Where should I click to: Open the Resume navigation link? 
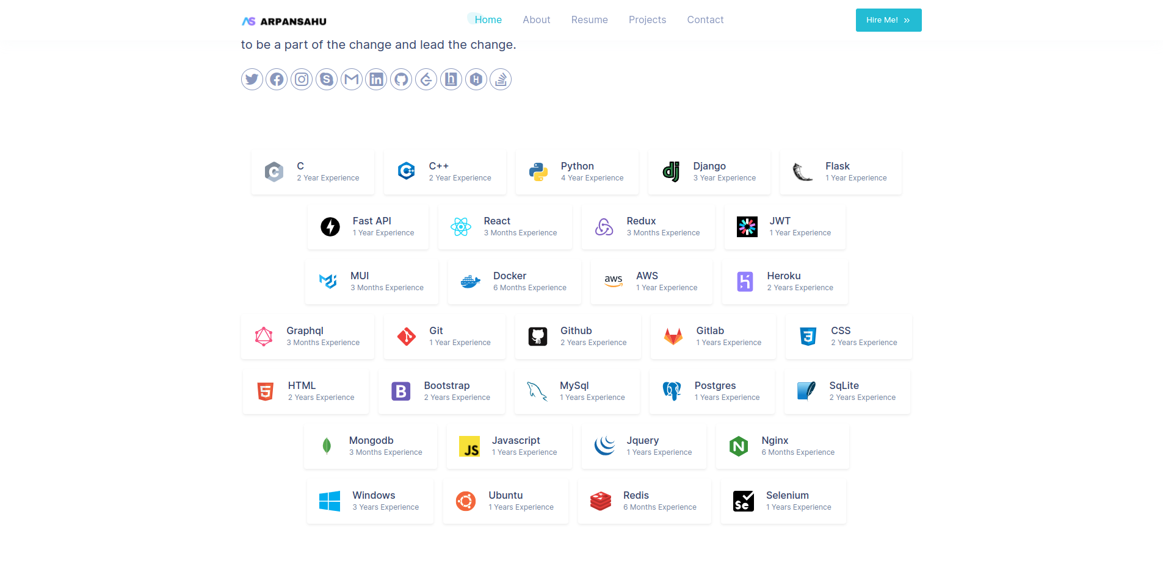point(589,20)
